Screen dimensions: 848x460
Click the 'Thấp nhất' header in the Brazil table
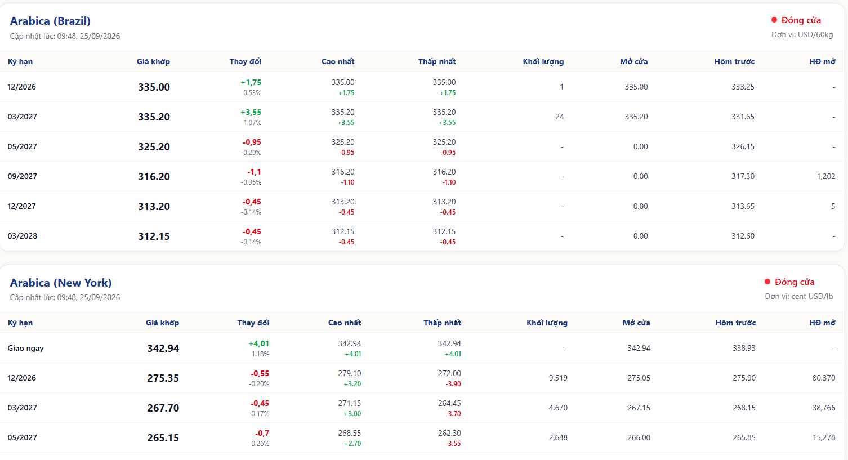tap(437, 61)
